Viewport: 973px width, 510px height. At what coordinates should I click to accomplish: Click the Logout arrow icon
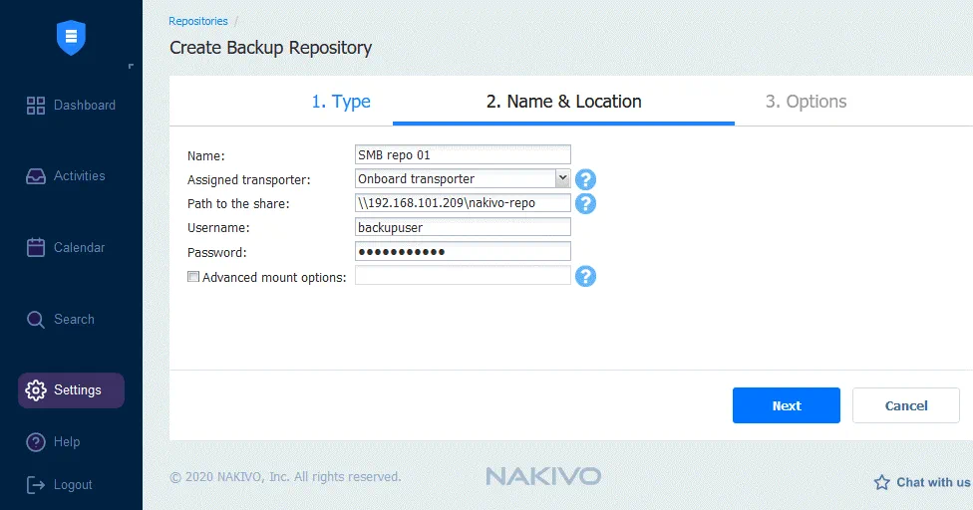point(36,485)
